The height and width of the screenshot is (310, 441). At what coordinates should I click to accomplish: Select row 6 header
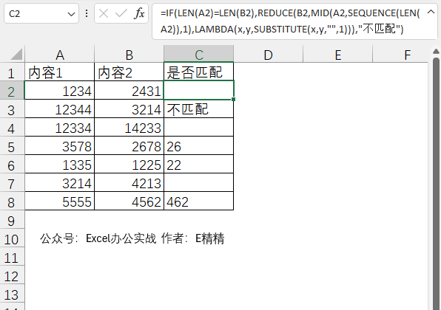[x=12, y=164]
